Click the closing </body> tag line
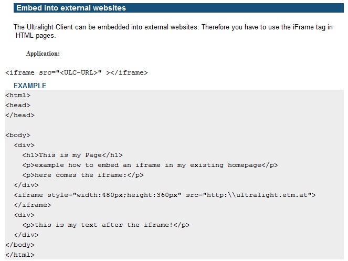 click(x=20, y=245)
